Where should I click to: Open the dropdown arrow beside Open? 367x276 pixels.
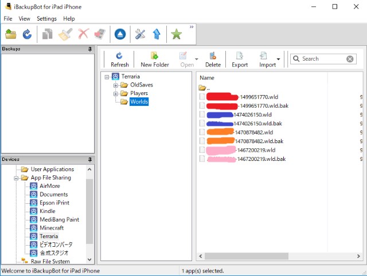point(197,59)
